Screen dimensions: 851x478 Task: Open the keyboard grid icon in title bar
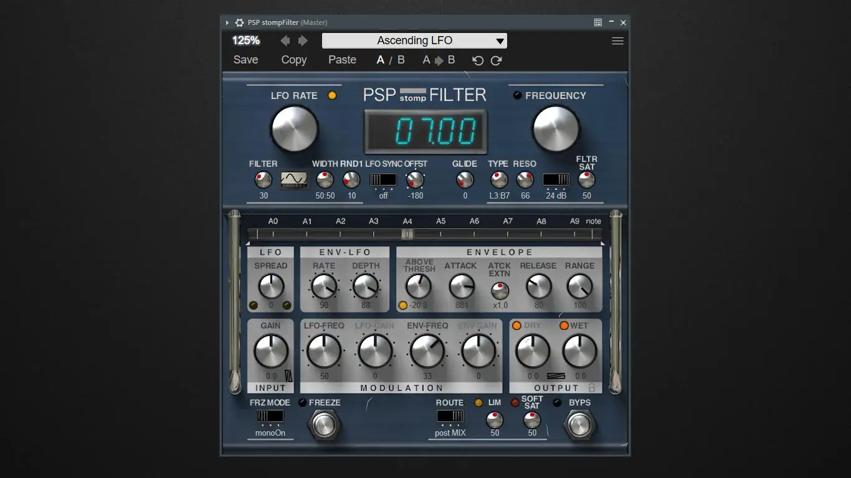pyautogui.click(x=597, y=22)
